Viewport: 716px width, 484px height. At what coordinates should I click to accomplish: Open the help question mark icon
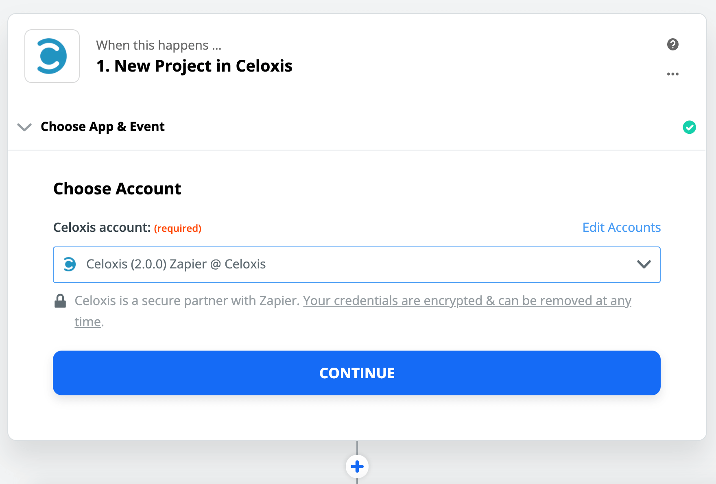tap(673, 44)
